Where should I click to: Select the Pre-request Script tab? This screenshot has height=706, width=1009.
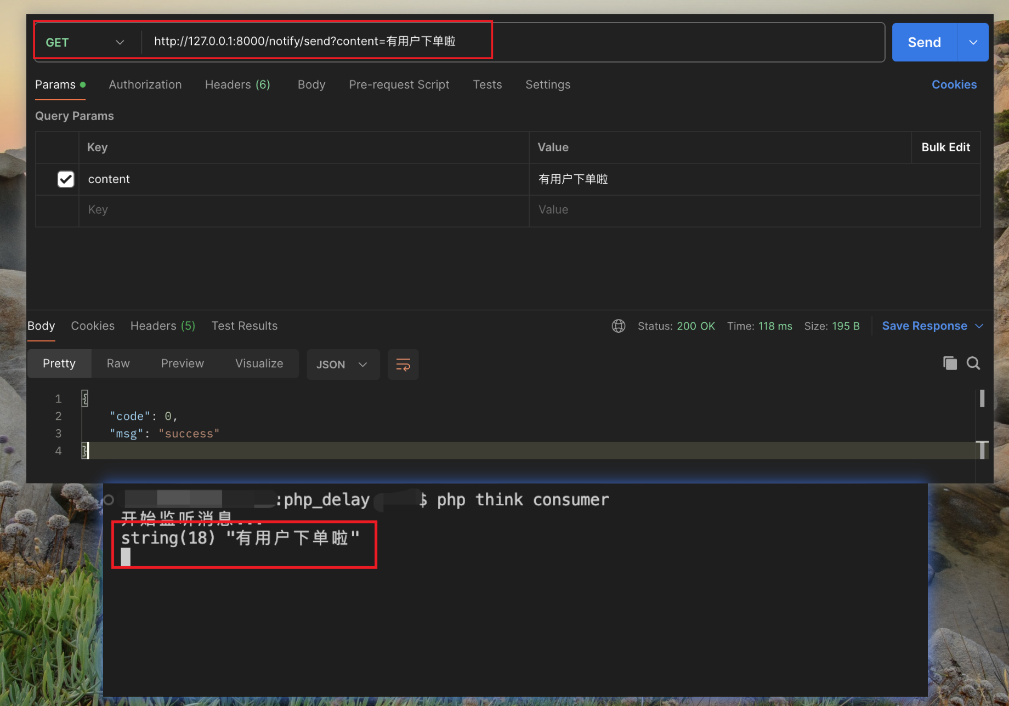[399, 84]
